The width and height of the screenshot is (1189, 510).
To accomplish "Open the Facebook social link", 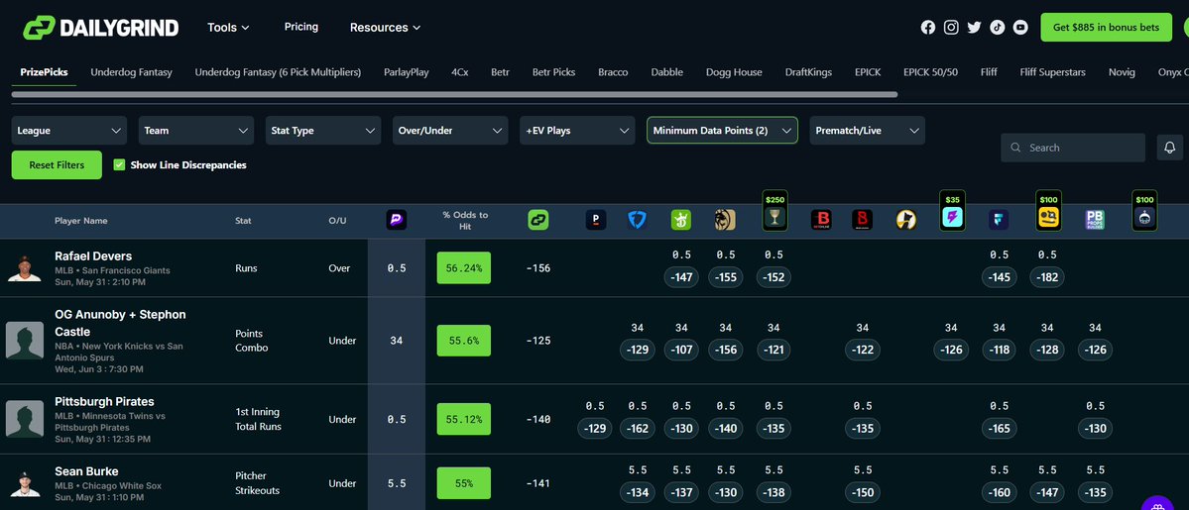I will pyautogui.click(x=928, y=28).
